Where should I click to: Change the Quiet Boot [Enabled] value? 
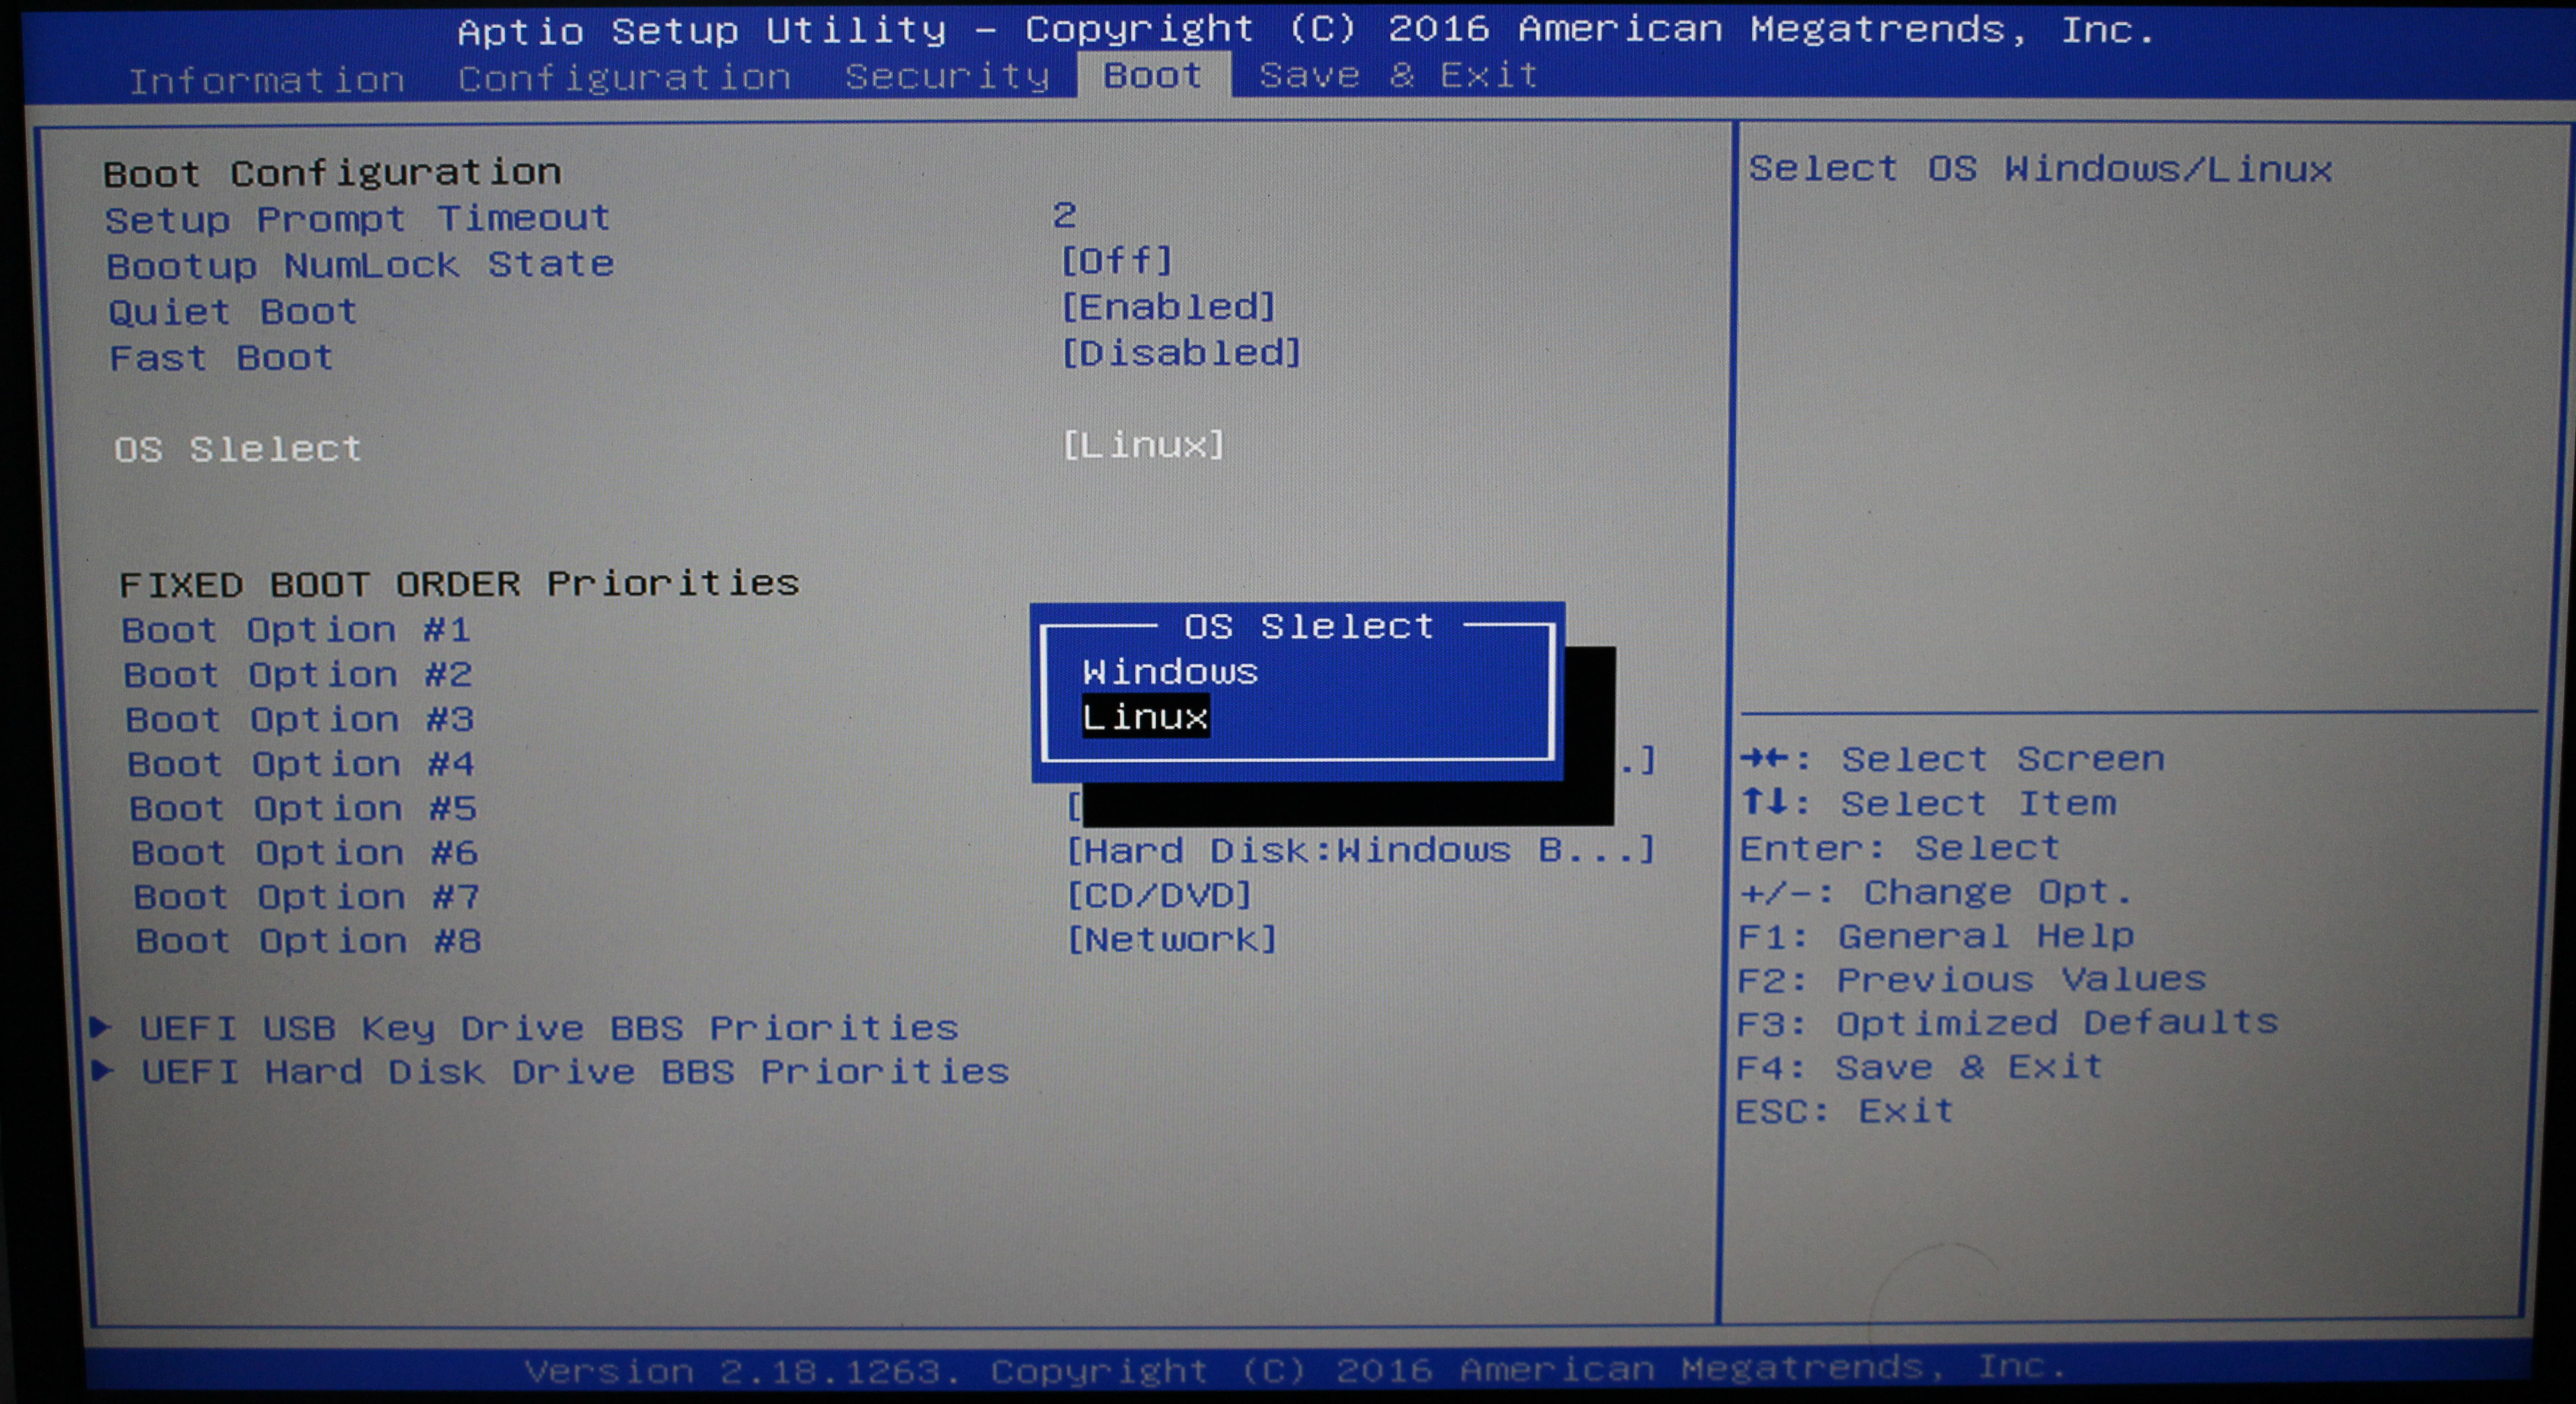tap(1168, 307)
